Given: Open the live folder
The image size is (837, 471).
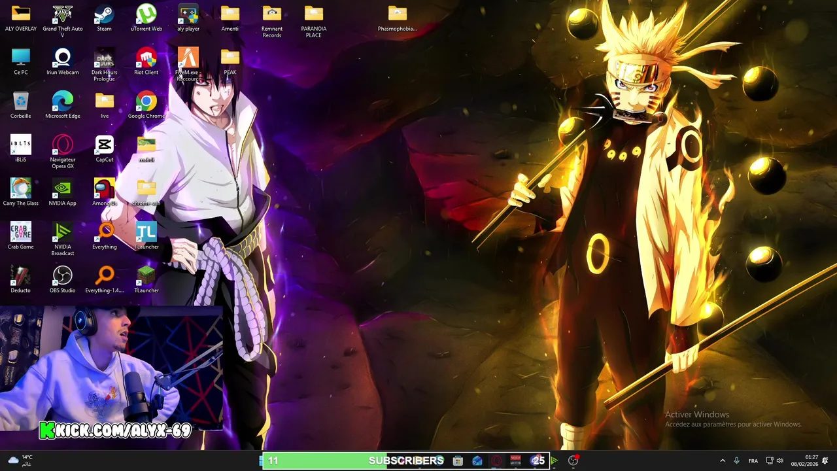Looking at the screenshot, I should point(105,105).
